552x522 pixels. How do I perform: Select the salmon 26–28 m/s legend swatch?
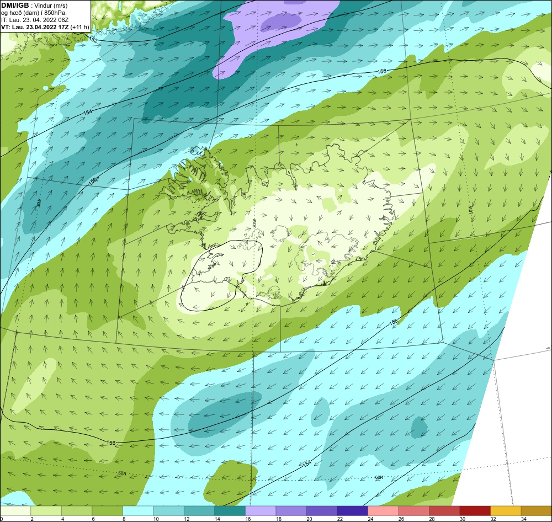[413, 511]
